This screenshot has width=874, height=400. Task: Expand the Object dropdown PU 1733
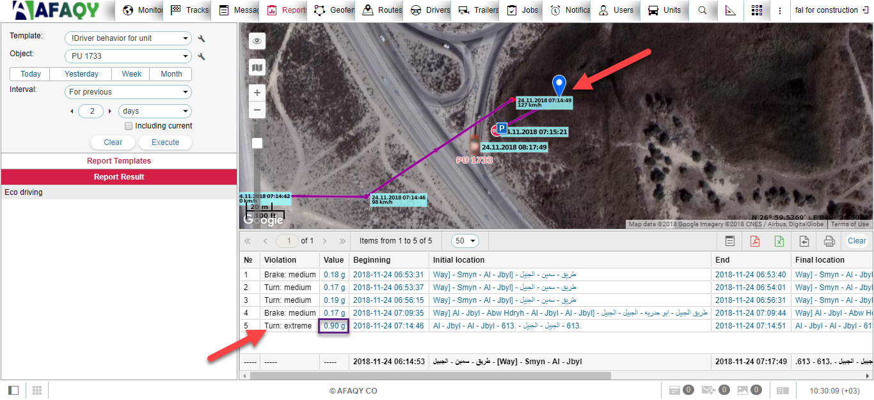coord(128,56)
